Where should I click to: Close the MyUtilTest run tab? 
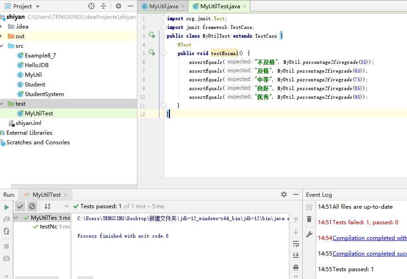tap(65, 195)
